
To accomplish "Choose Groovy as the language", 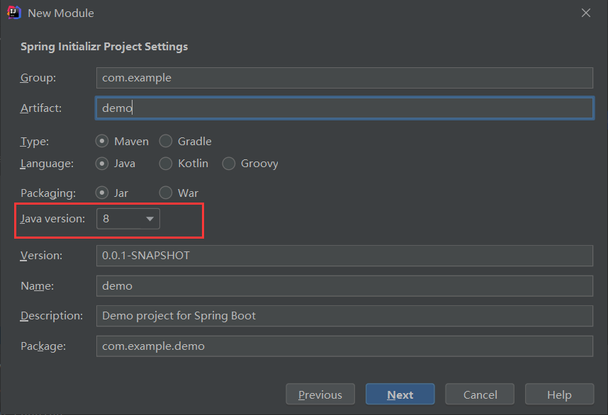I will [229, 164].
